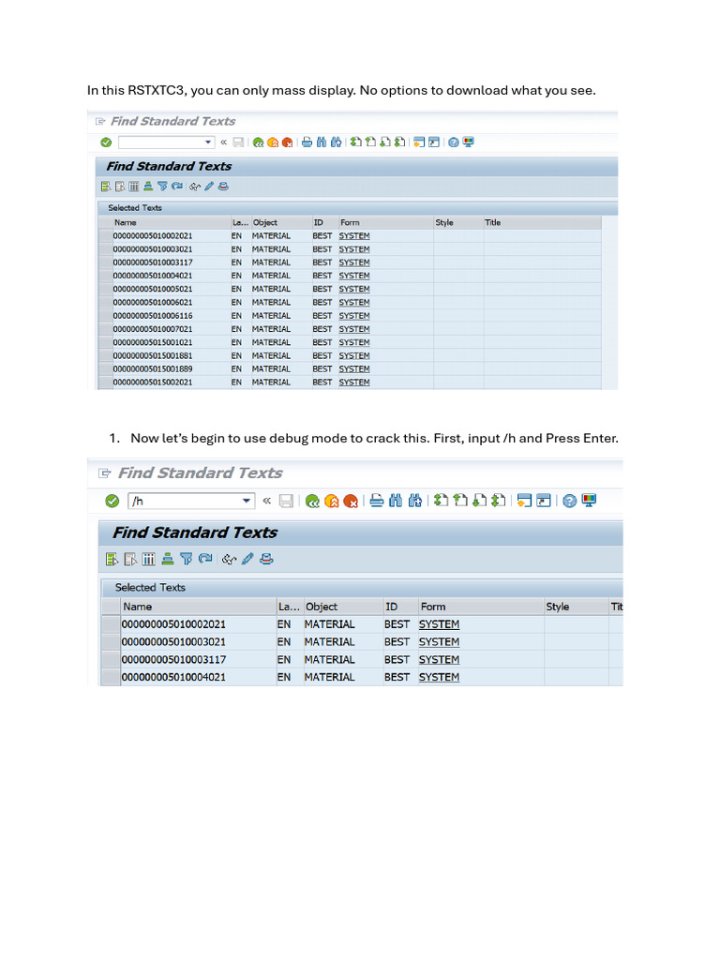Screen dimensions: 720x960
Task: Click the Deselect All icon in /h screenshot toolbar
Action: 130,559
